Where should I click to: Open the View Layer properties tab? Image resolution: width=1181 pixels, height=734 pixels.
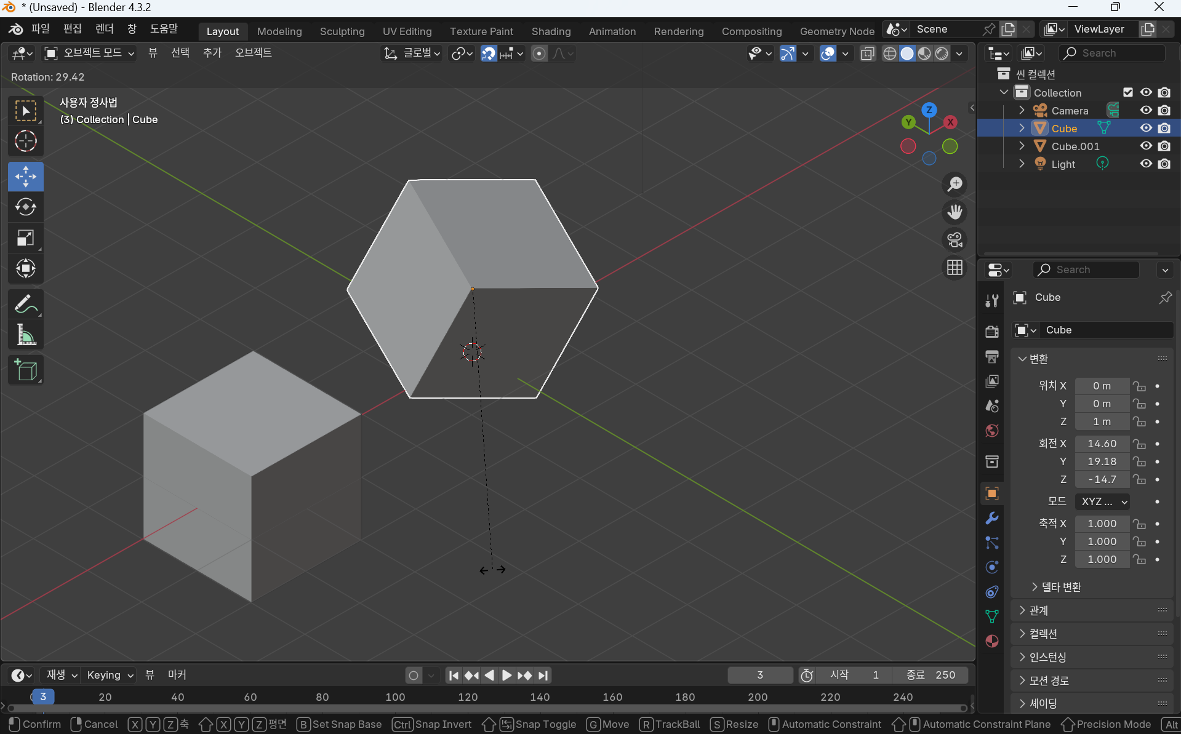coord(991,381)
